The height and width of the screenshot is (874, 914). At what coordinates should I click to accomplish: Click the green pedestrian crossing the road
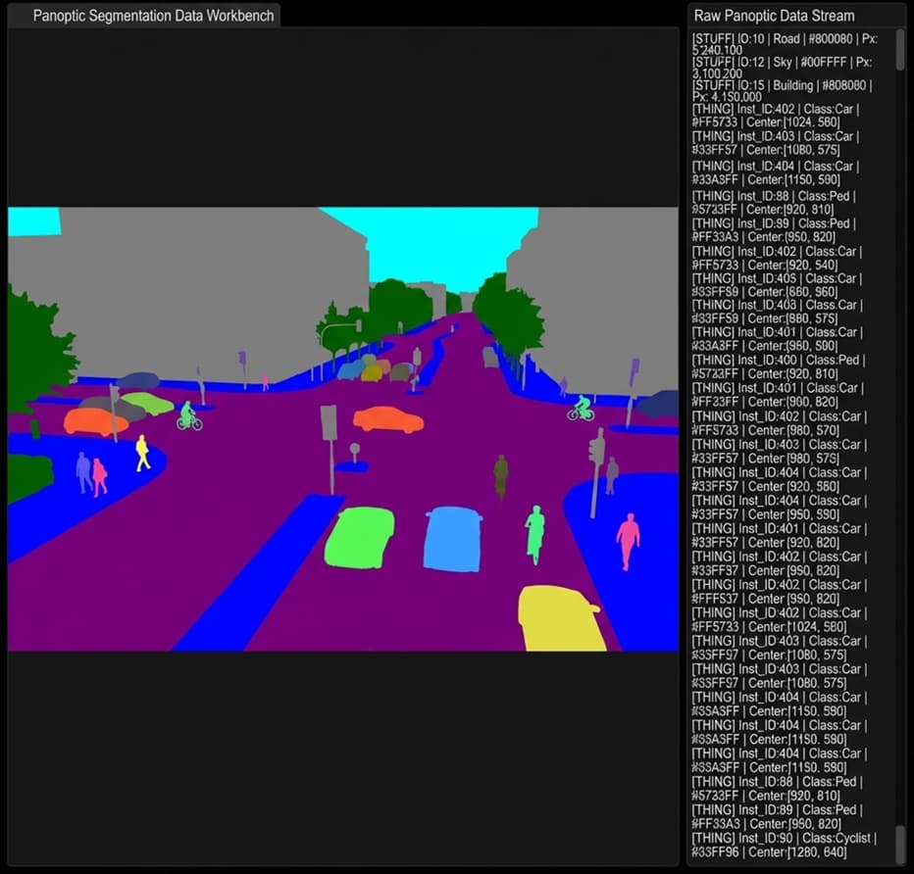point(534,532)
